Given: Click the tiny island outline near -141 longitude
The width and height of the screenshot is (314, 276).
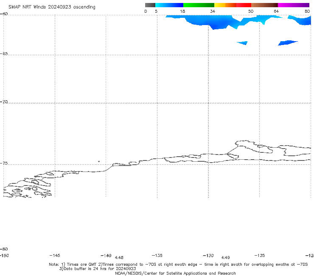Looking at the screenshot, I should point(99,161).
